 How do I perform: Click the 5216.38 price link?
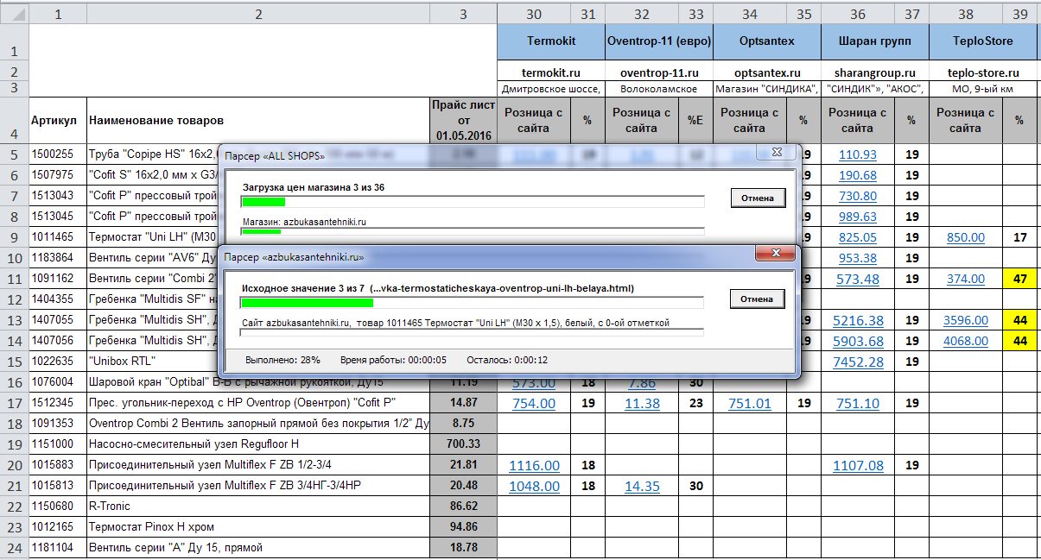tap(857, 320)
